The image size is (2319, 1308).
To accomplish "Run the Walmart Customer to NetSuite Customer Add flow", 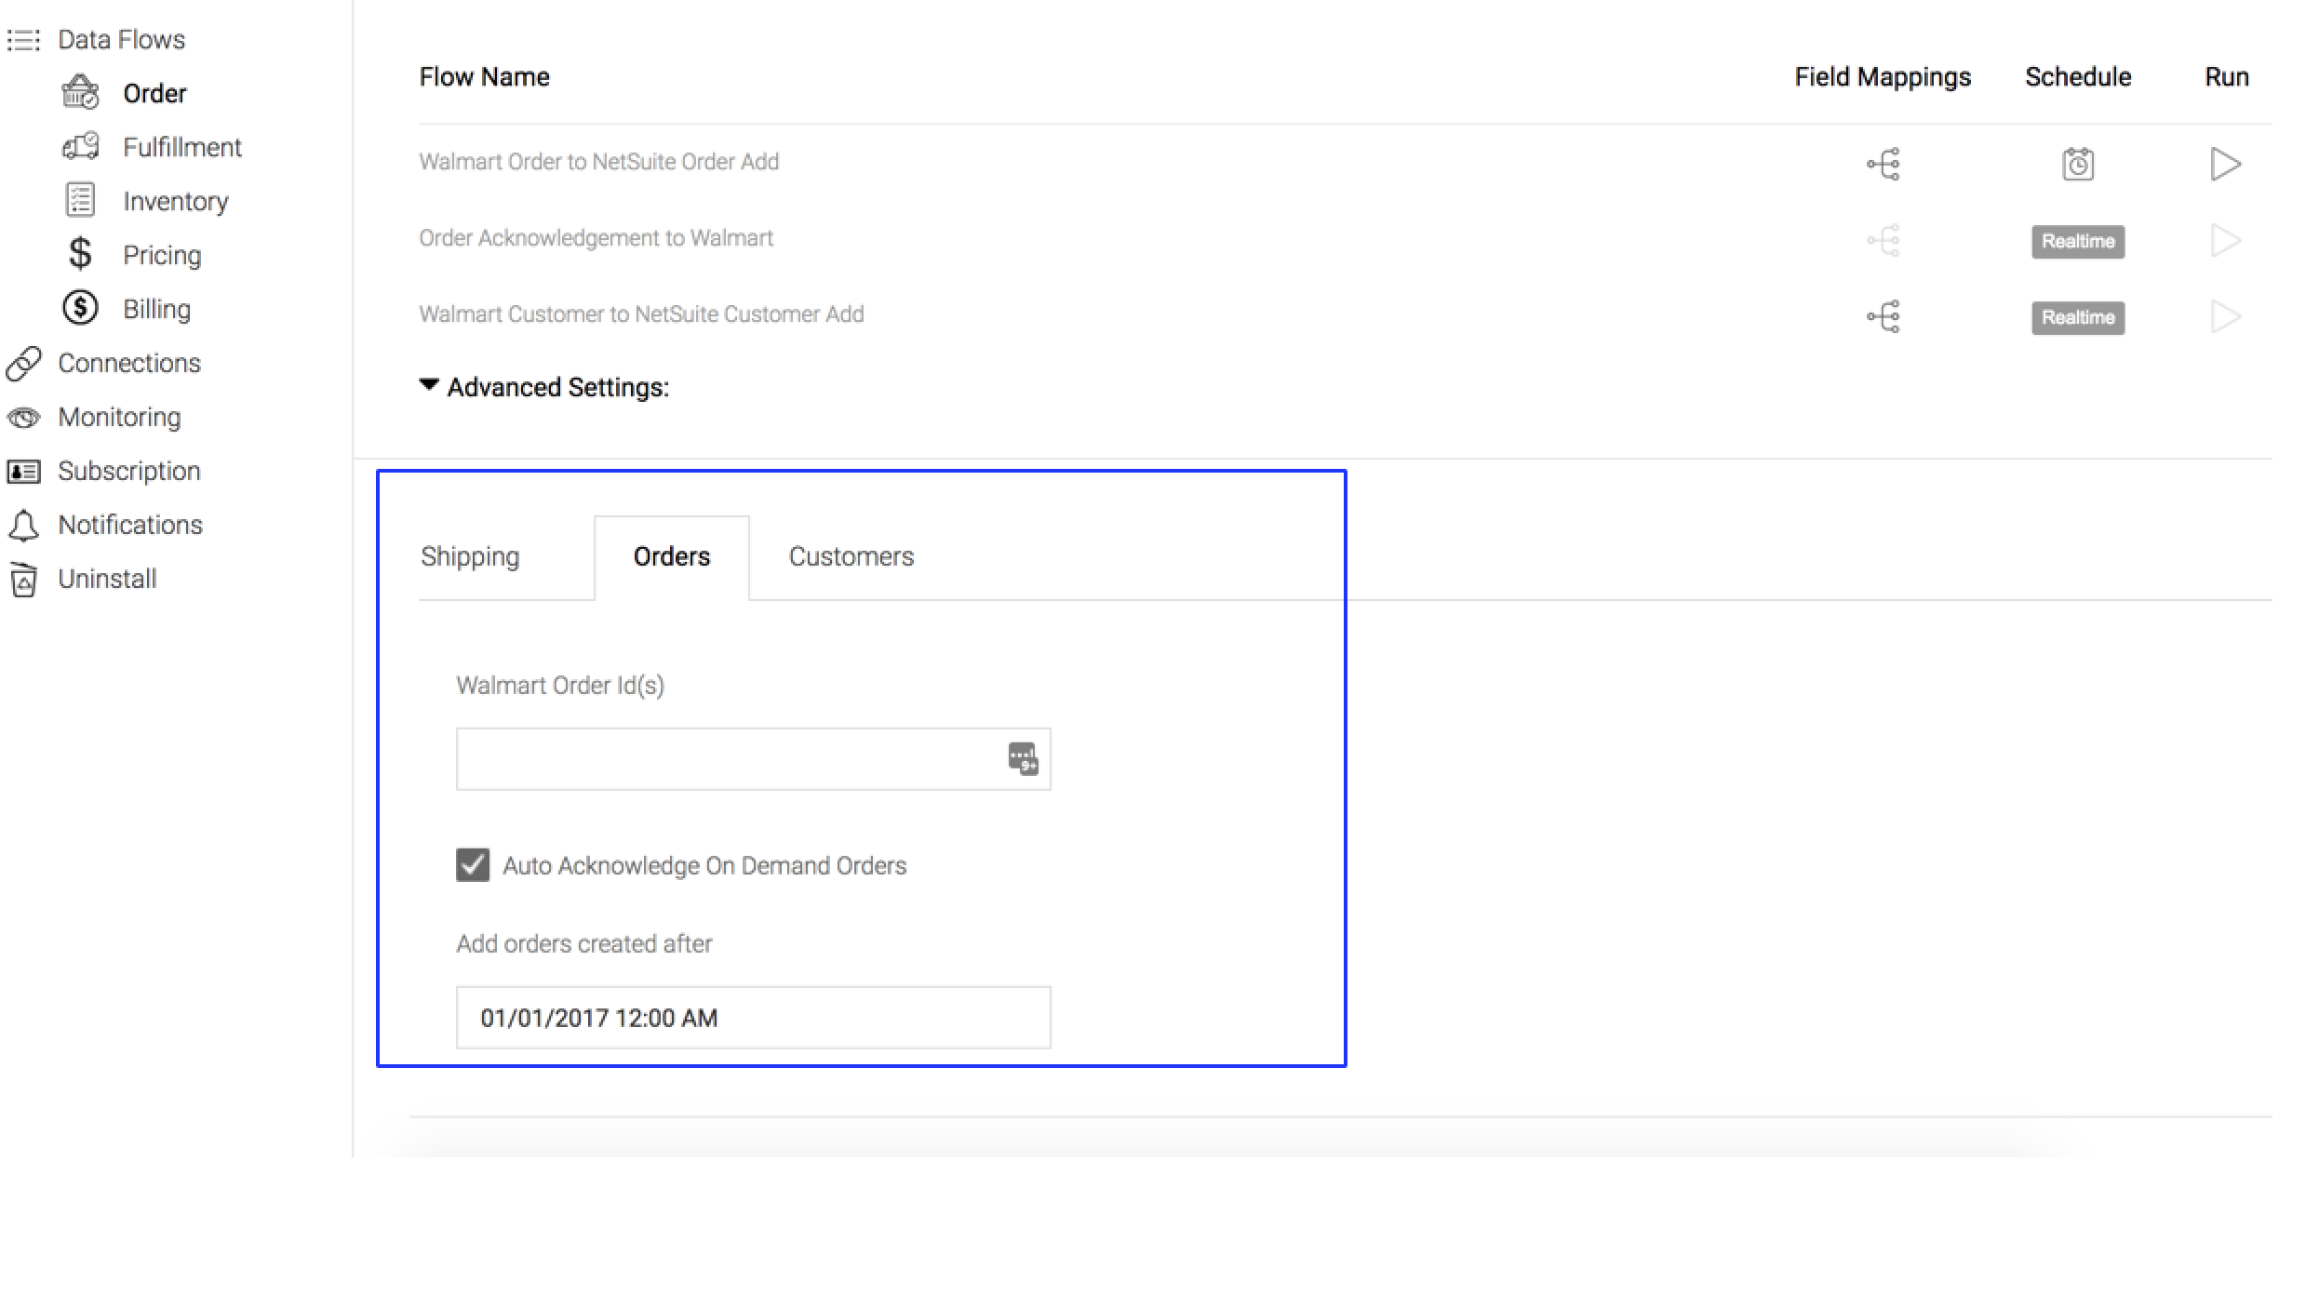I will (2226, 316).
